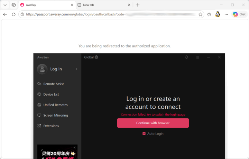
Task: Switch to the AweRay tab
Action: point(47,5)
